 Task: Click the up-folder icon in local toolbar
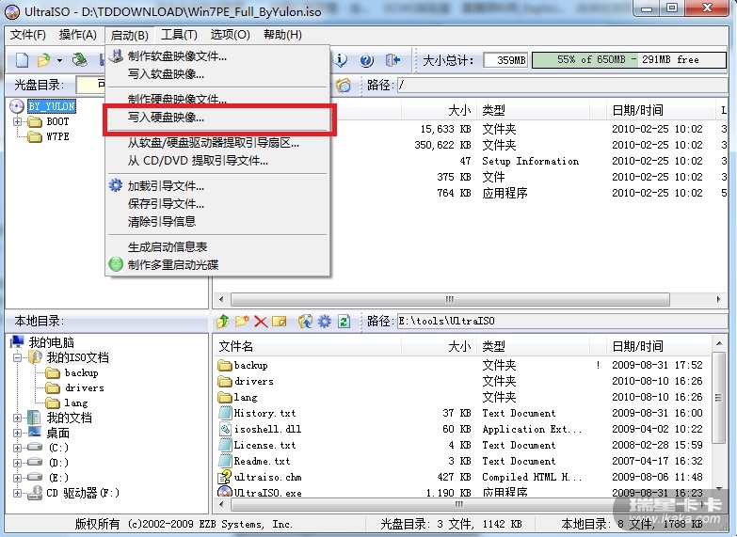[223, 322]
